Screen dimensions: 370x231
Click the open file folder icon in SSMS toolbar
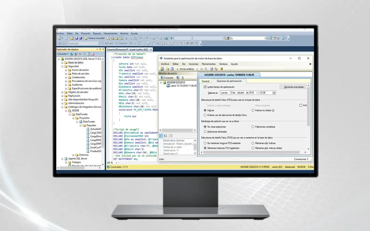(x=72, y=38)
